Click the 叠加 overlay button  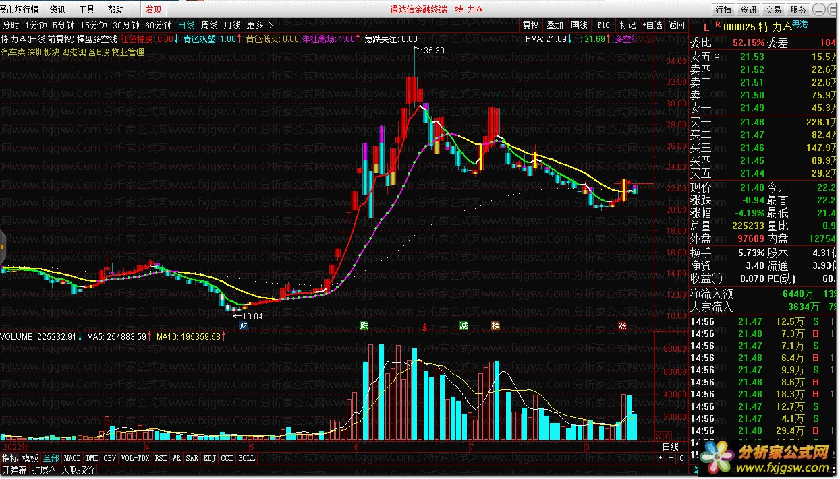coord(555,25)
